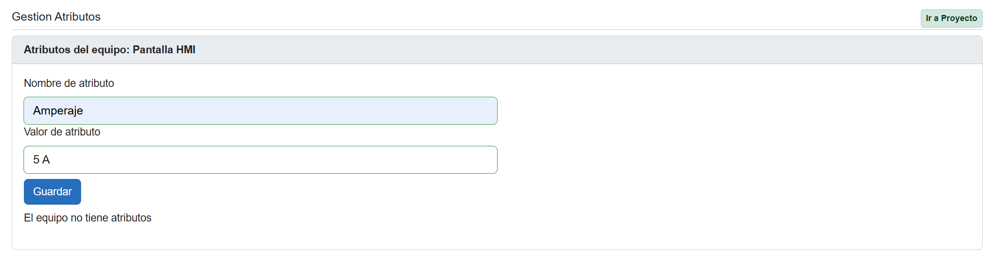Click the word 'equipo' in the empty-state message

(52, 218)
